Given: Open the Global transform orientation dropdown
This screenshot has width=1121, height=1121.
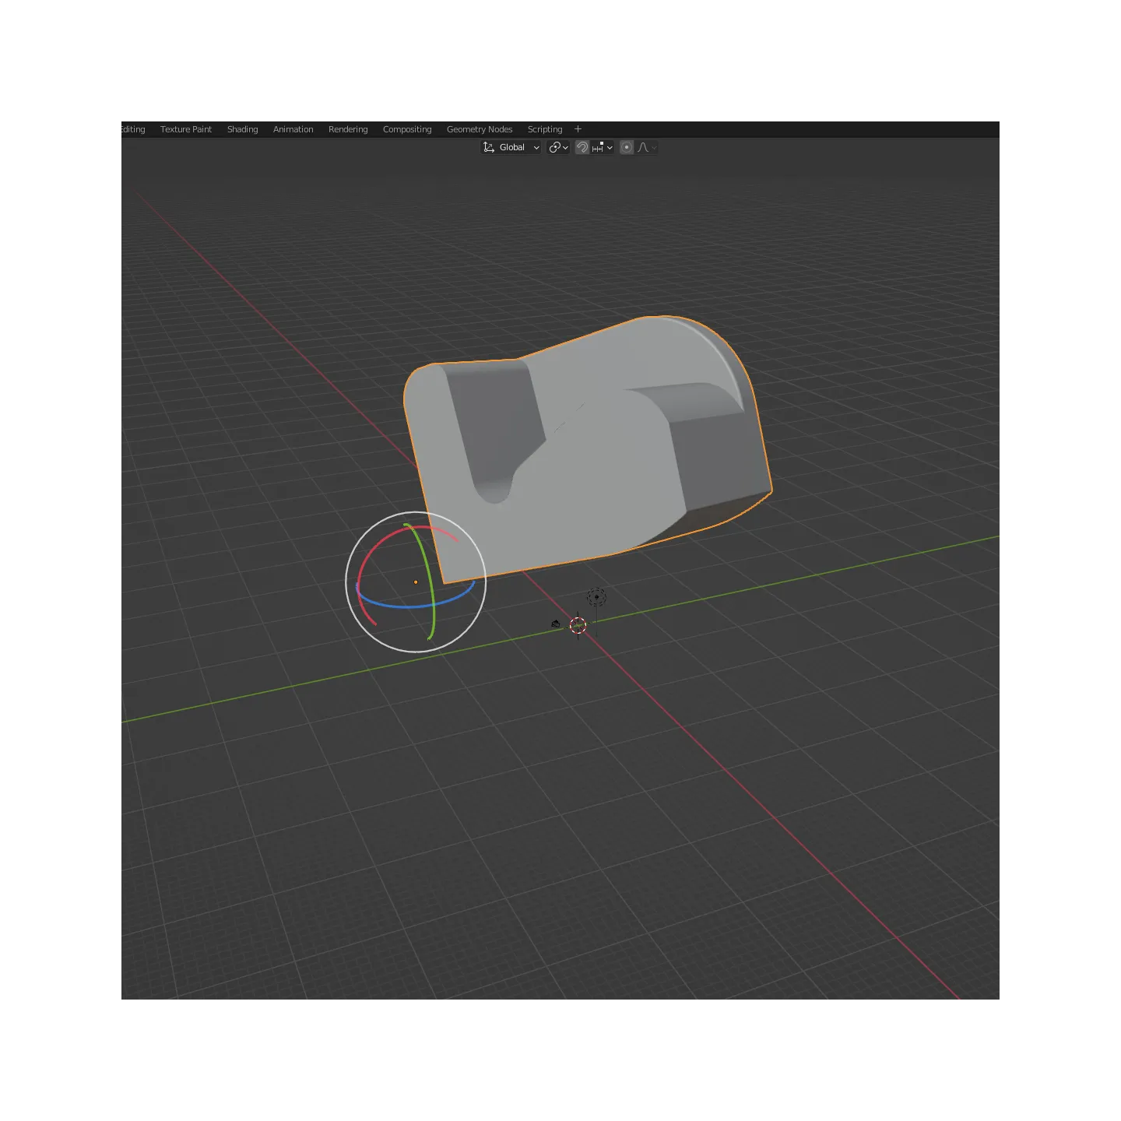Looking at the screenshot, I should click(x=511, y=147).
